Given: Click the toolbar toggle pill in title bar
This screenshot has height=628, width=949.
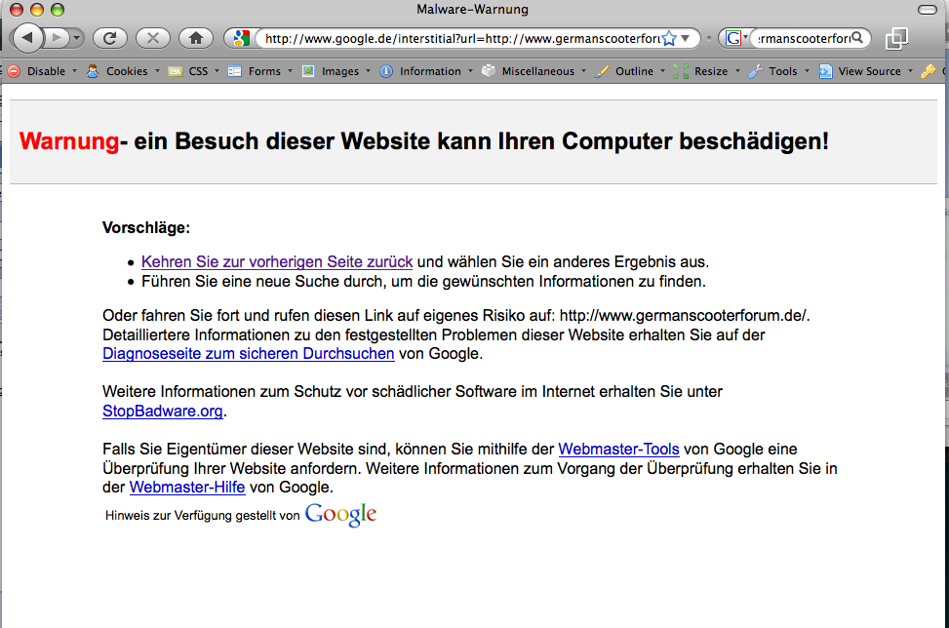Looking at the screenshot, I should [x=927, y=10].
